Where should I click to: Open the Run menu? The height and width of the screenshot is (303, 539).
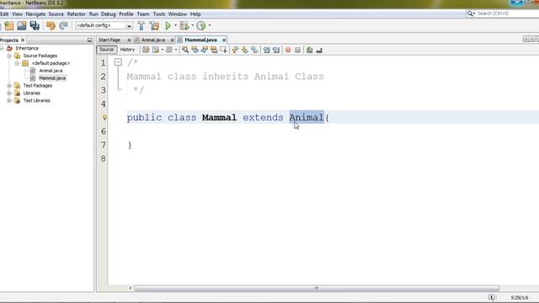[93, 14]
